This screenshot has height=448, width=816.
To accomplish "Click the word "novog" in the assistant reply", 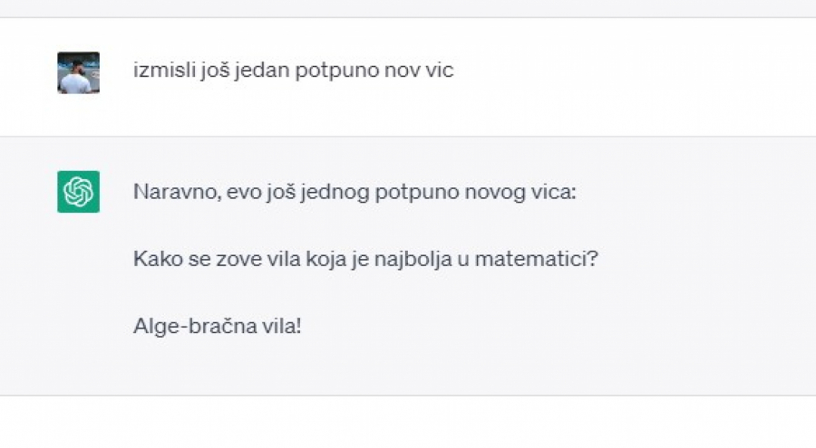I will [500, 193].
